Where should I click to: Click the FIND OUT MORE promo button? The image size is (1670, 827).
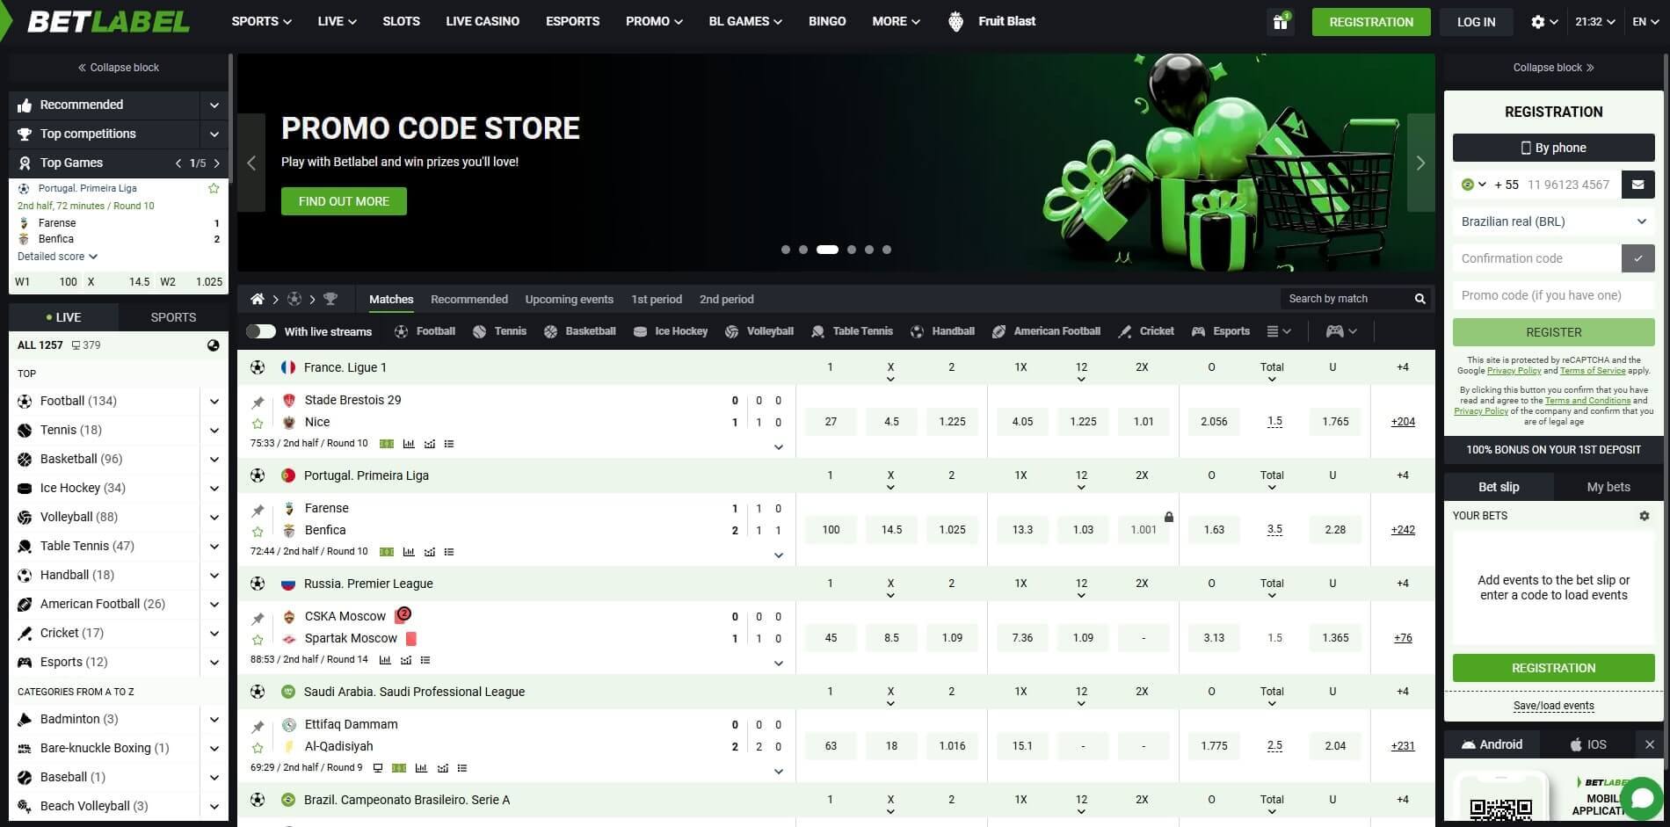point(344,201)
